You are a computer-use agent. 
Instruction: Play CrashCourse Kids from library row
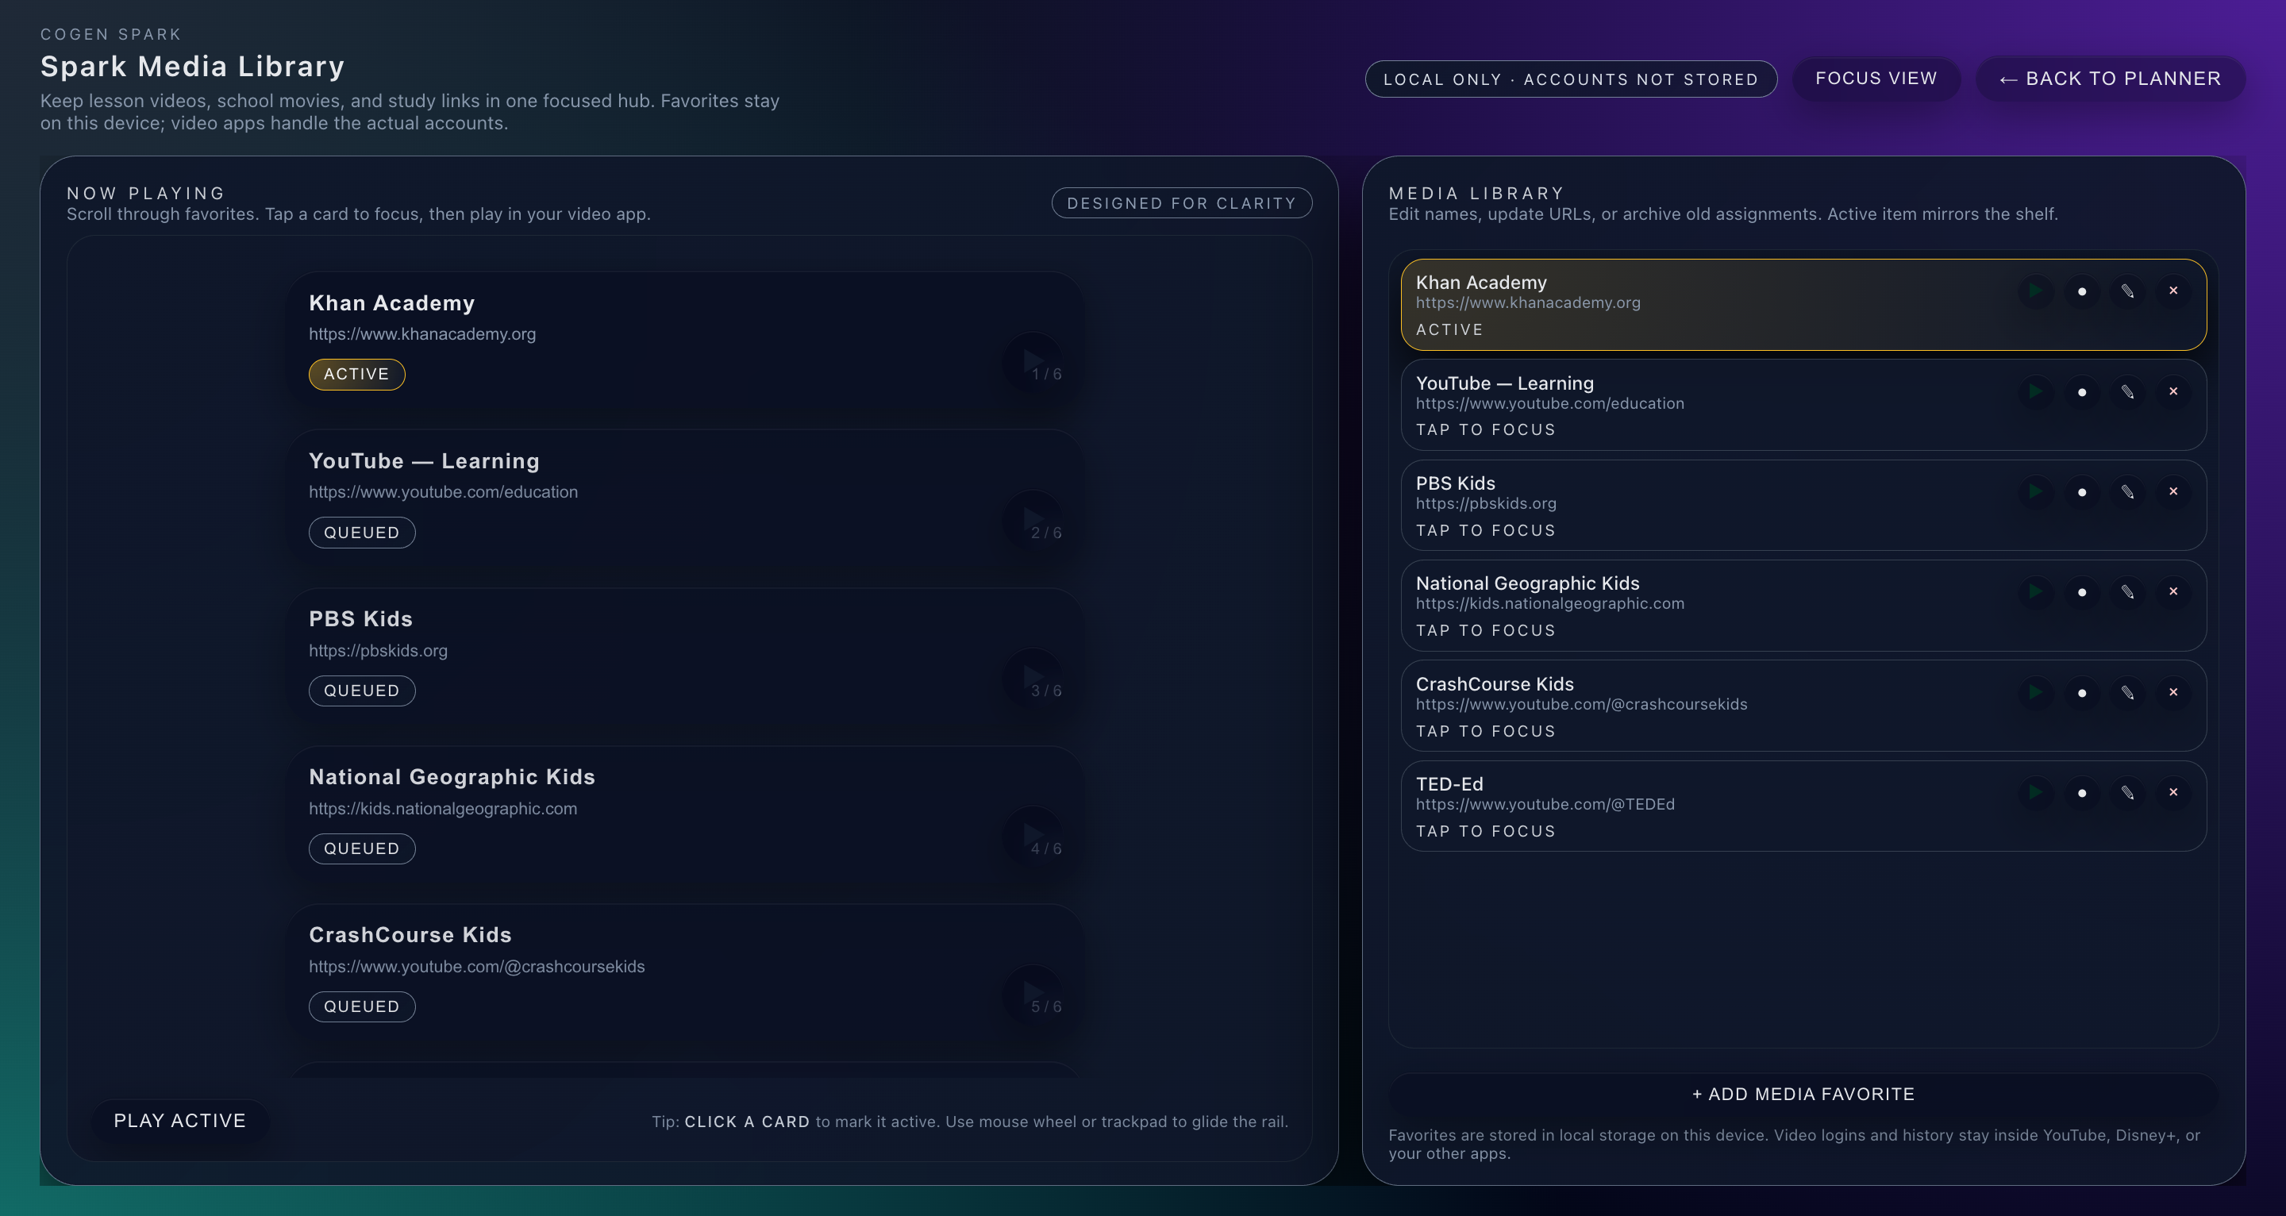click(2036, 692)
